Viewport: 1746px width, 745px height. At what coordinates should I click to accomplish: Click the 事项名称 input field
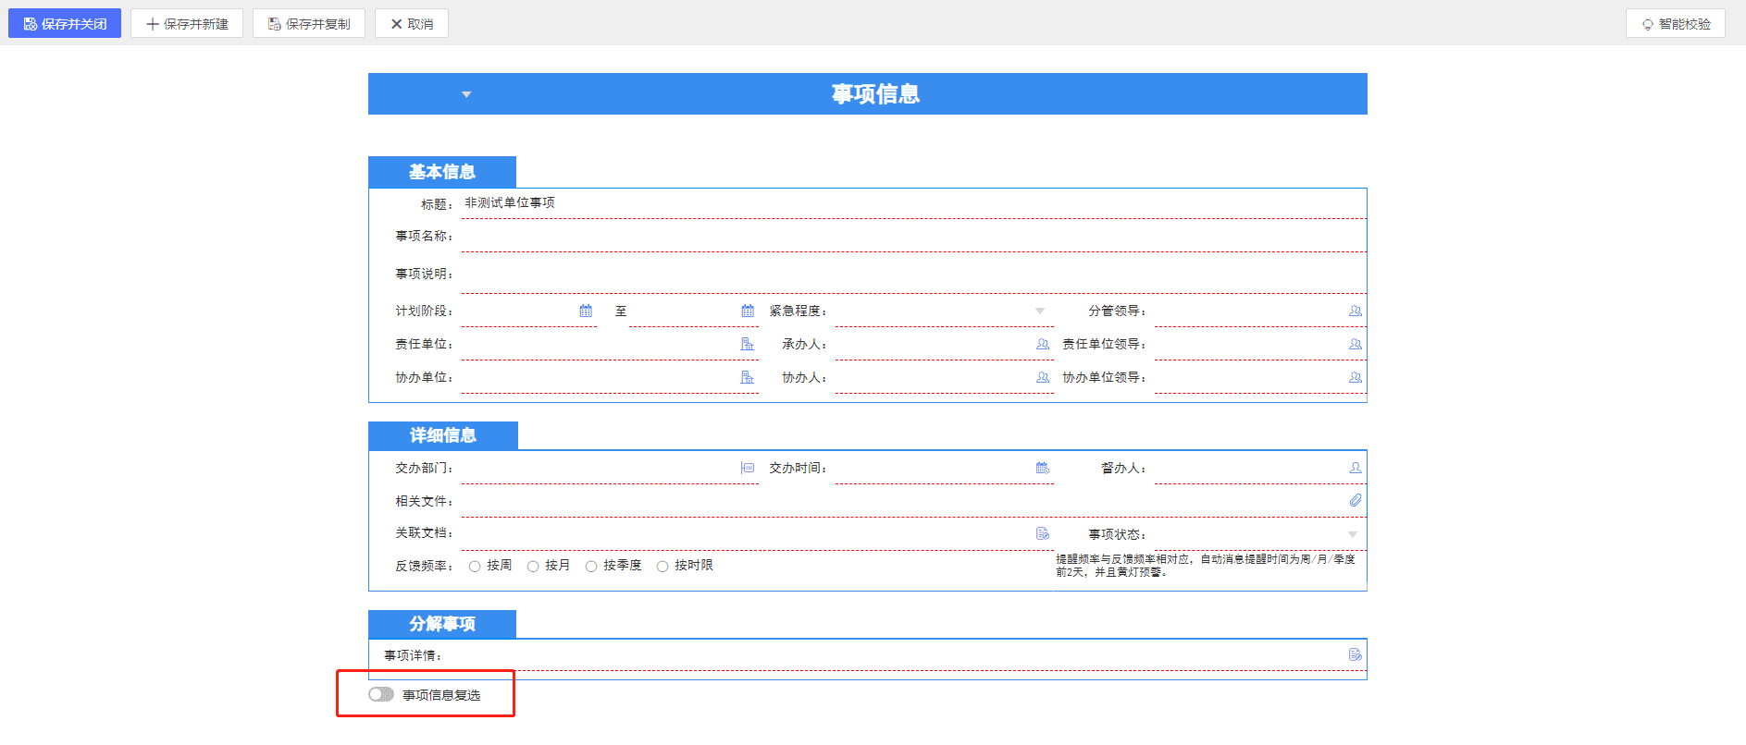click(x=914, y=237)
